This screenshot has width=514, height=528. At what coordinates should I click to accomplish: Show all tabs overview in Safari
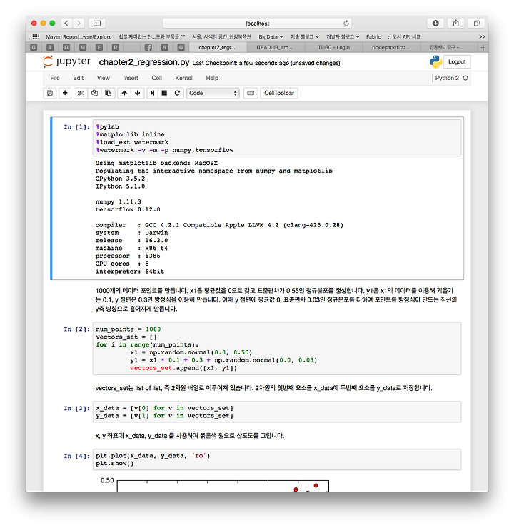pos(476,24)
